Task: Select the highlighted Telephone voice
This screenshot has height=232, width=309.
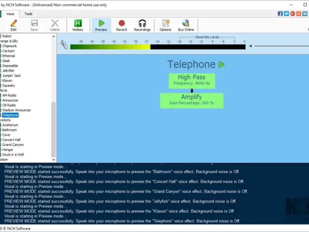Action: pos(10,115)
